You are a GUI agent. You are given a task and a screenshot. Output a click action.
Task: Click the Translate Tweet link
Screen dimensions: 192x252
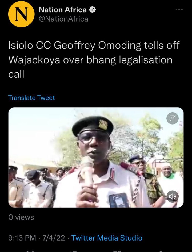31,98
